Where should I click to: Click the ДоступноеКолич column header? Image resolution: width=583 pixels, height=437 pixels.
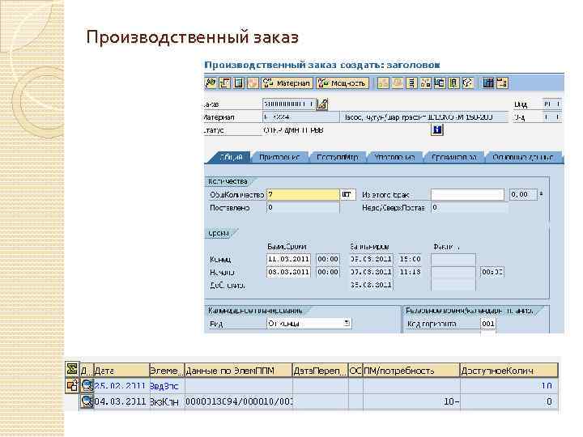pyautogui.click(x=509, y=371)
